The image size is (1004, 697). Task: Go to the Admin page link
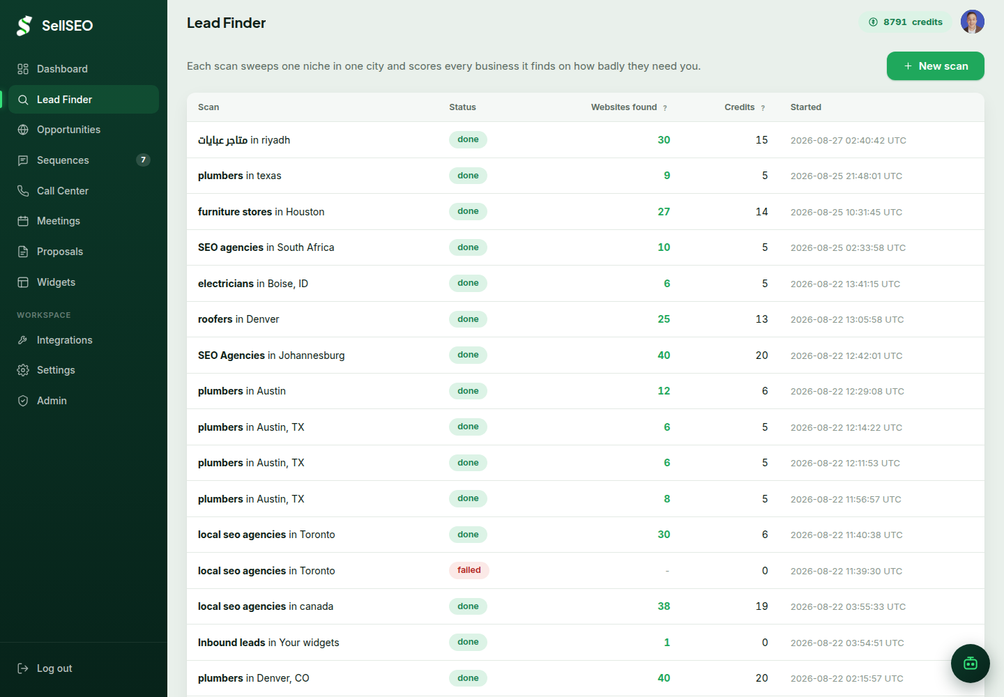pos(84,401)
